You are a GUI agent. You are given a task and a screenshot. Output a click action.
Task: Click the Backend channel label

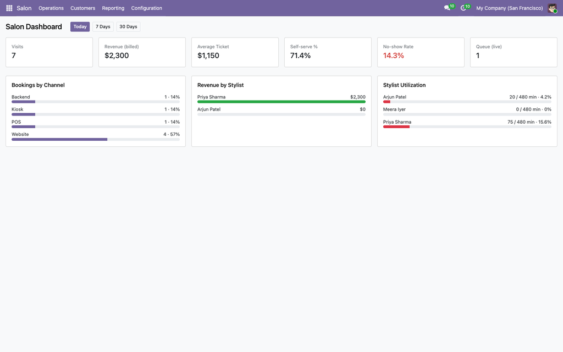coord(21,97)
